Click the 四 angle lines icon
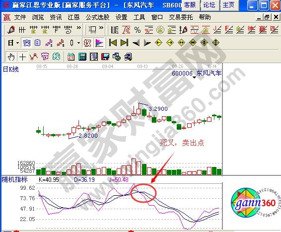The width and height of the screenshot is (281, 232). tap(275, 30)
